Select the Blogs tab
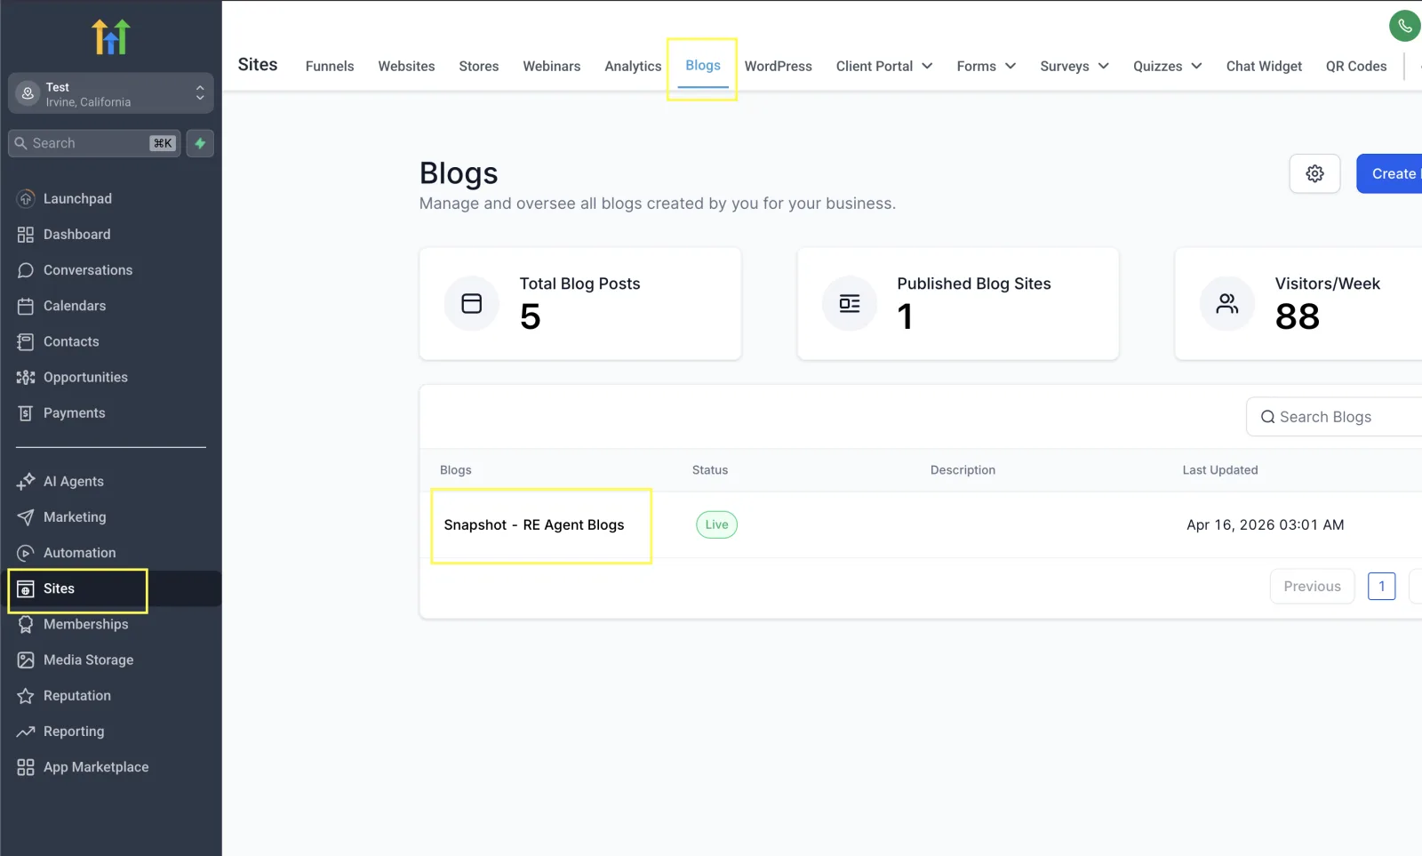The height and width of the screenshot is (856, 1422). [703, 66]
